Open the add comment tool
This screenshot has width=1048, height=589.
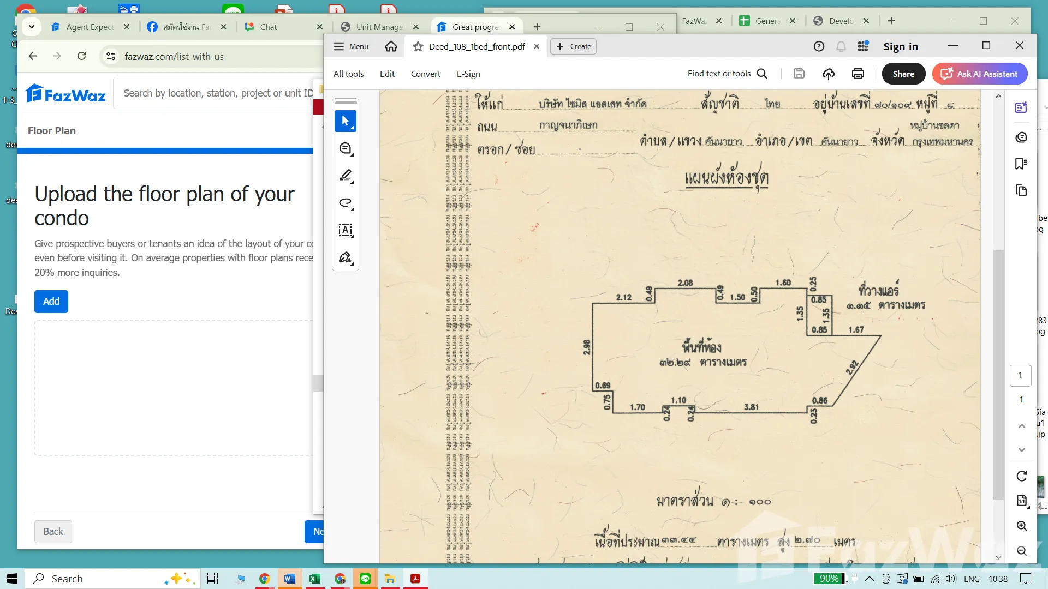(345, 148)
